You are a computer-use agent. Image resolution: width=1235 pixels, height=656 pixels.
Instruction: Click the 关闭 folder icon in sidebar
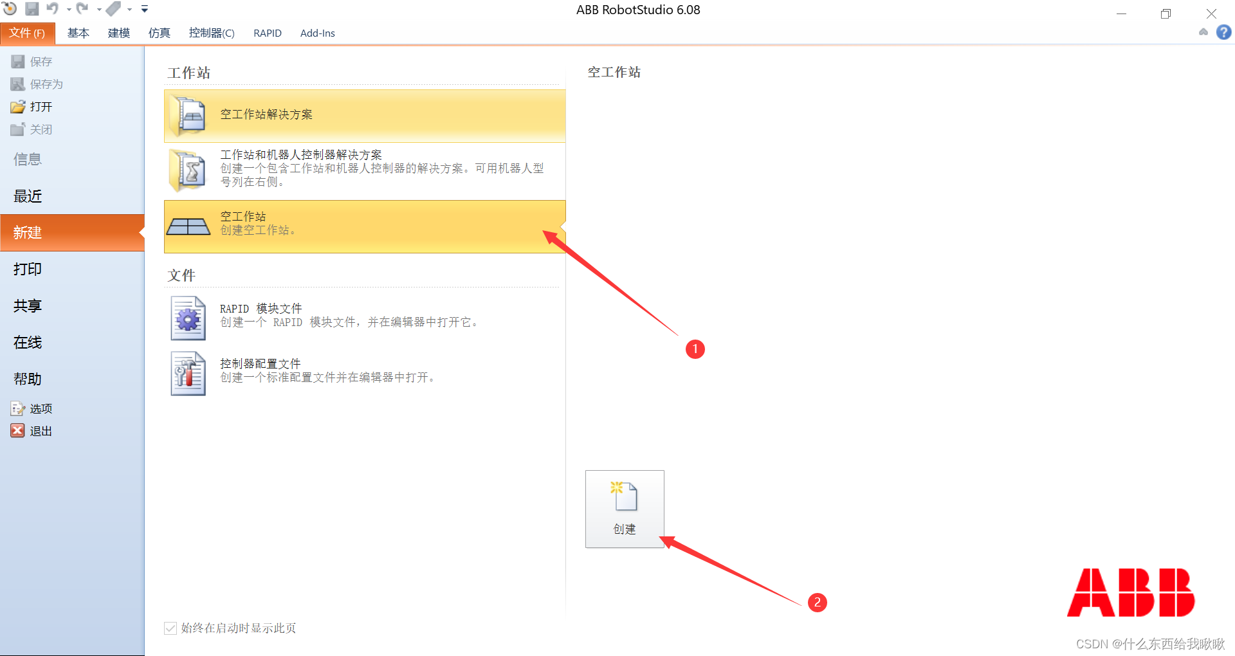(17, 129)
